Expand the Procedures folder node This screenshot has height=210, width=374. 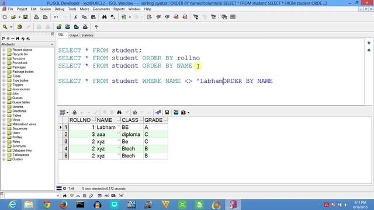click(4, 63)
